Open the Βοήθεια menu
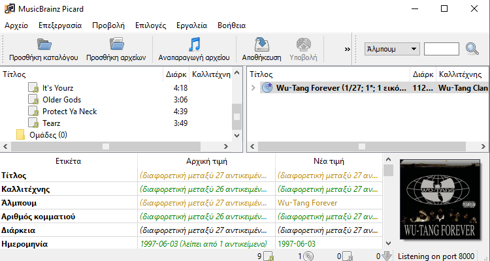490x261 pixels. (231, 25)
